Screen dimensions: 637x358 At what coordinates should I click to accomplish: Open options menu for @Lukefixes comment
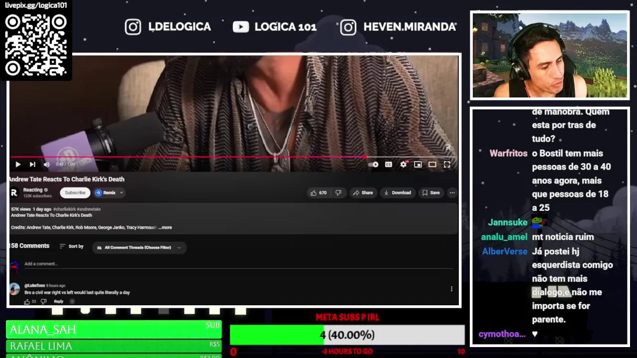(451, 289)
